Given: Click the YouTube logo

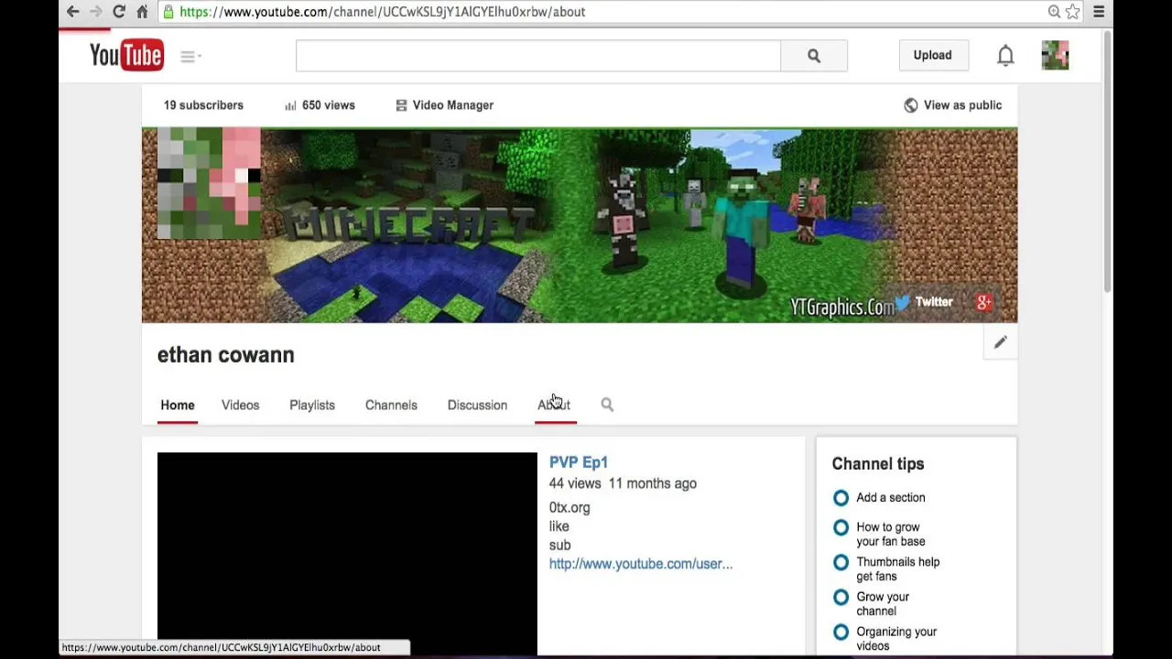Looking at the screenshot, I should point(126,56).
